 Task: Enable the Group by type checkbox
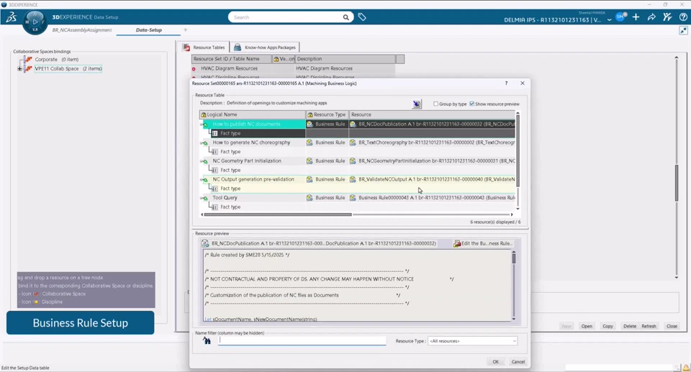[x=436, y=104]
